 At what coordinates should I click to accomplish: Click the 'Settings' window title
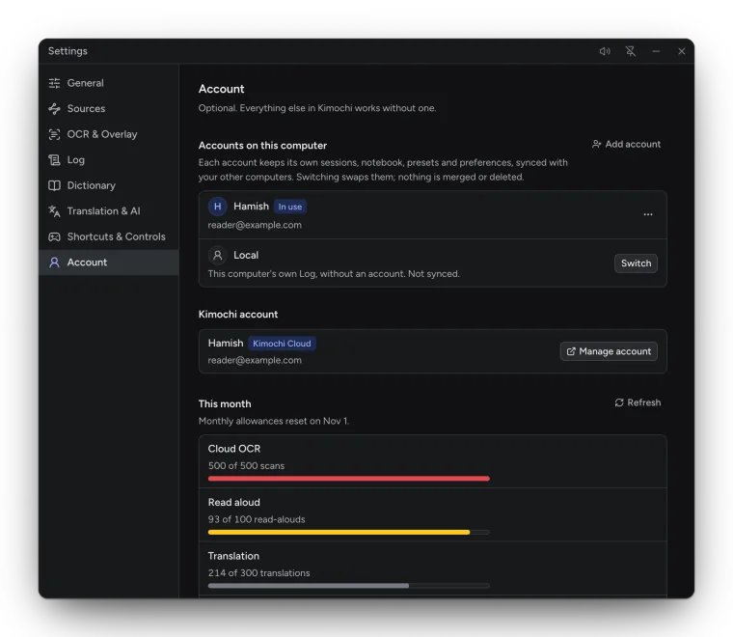click(68, 51)
